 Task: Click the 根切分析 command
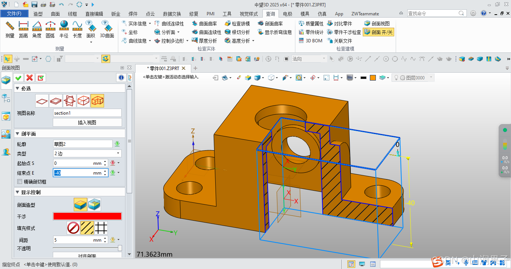237,32
